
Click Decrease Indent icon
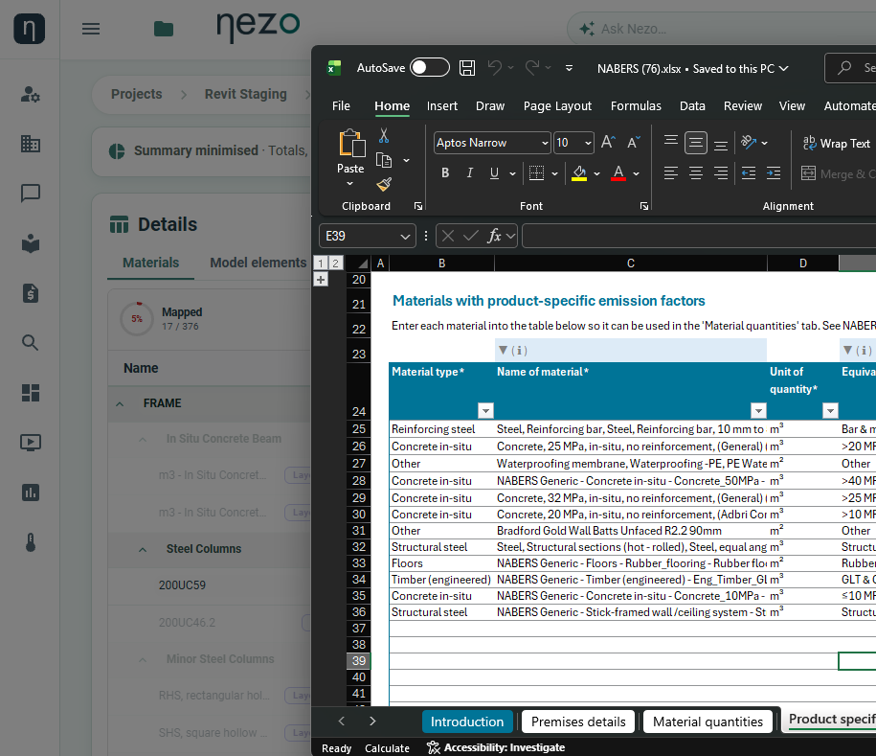[749, 173]
